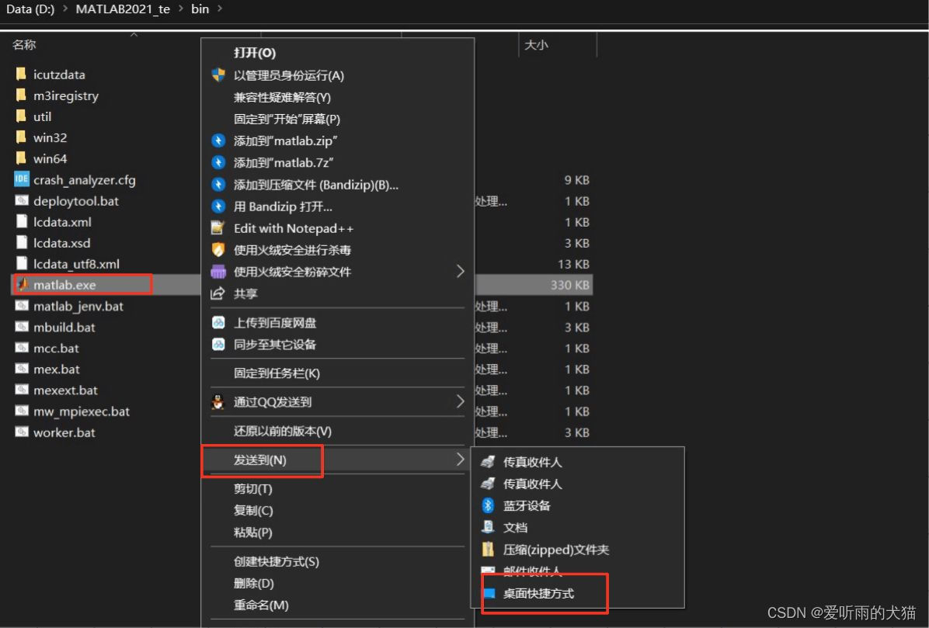Select the mbuild.bat file

coord(64,327)
